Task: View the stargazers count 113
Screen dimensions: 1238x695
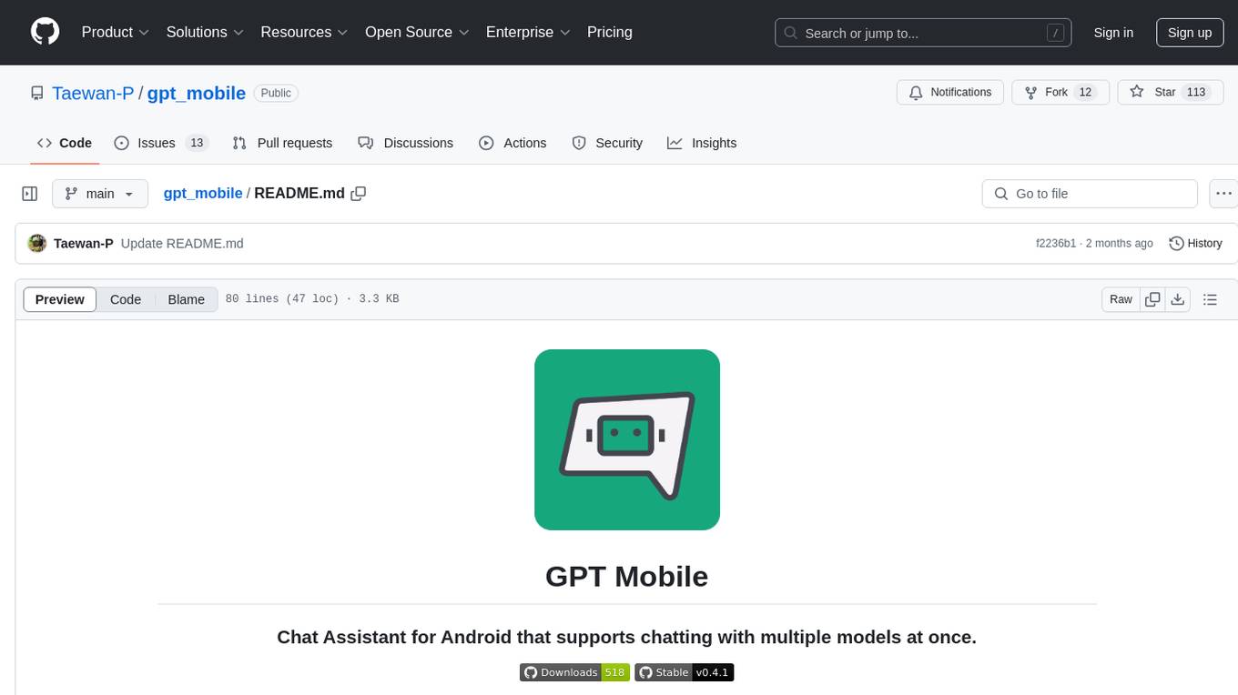Action: (1196, 92)
